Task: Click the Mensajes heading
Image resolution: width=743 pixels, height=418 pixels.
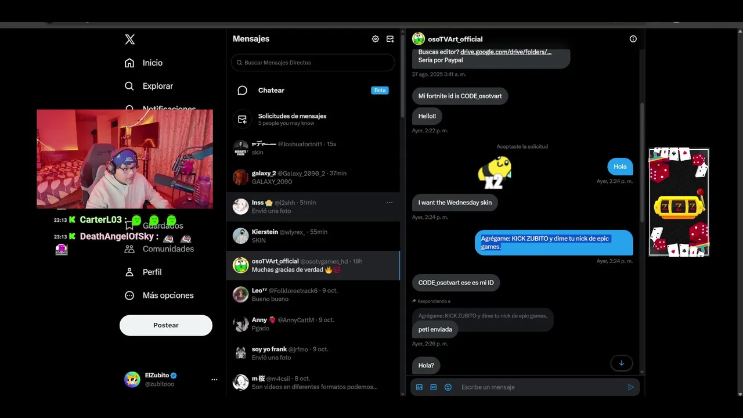Action: [251, 39]
